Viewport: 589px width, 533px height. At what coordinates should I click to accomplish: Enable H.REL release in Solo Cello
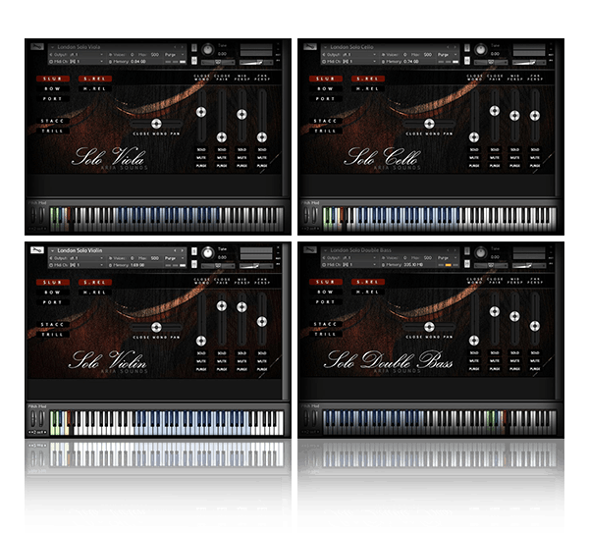[368, 88]
